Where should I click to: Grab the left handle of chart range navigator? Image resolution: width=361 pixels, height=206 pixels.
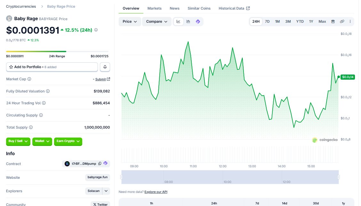(121, 177)
